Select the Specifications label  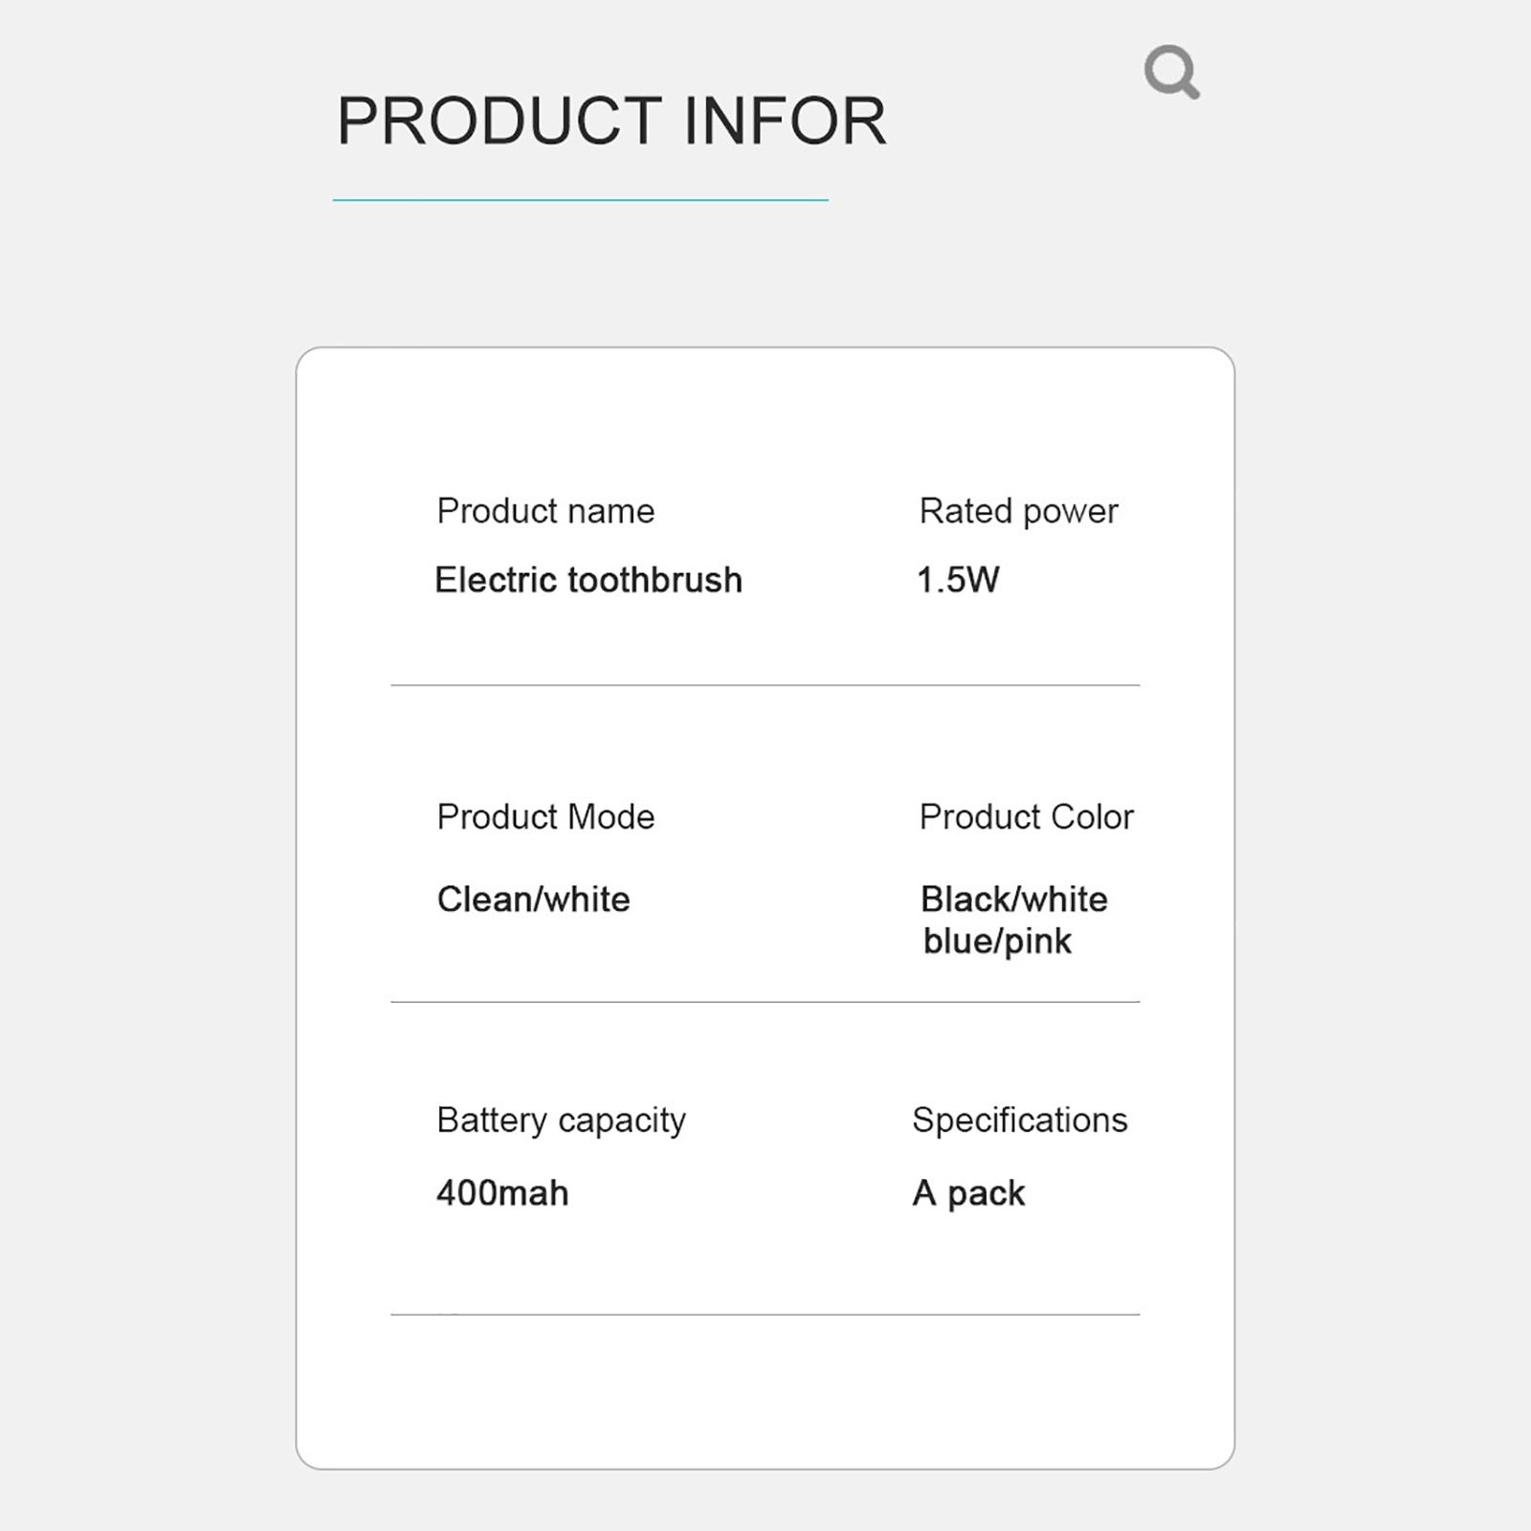(1019, 1121)
